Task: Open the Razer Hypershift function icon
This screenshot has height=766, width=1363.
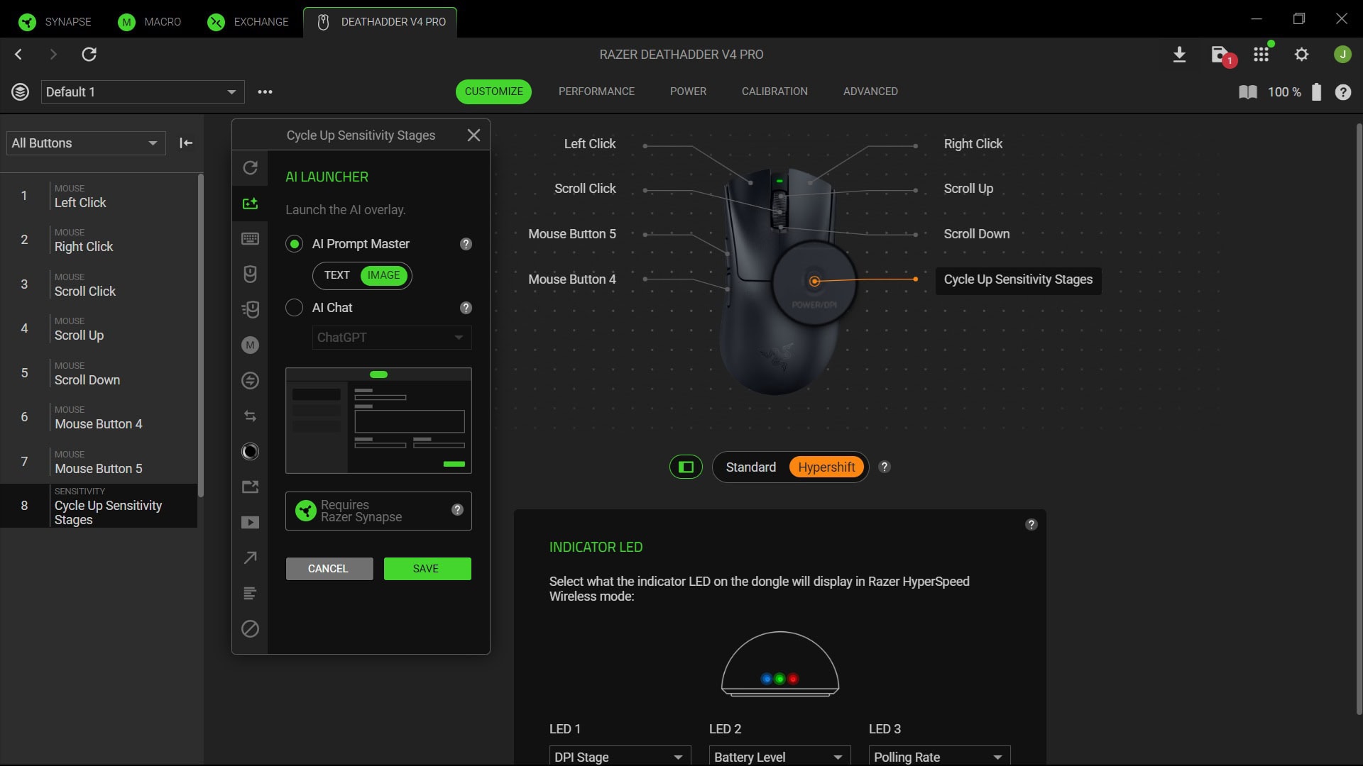Action: [250, 452]
